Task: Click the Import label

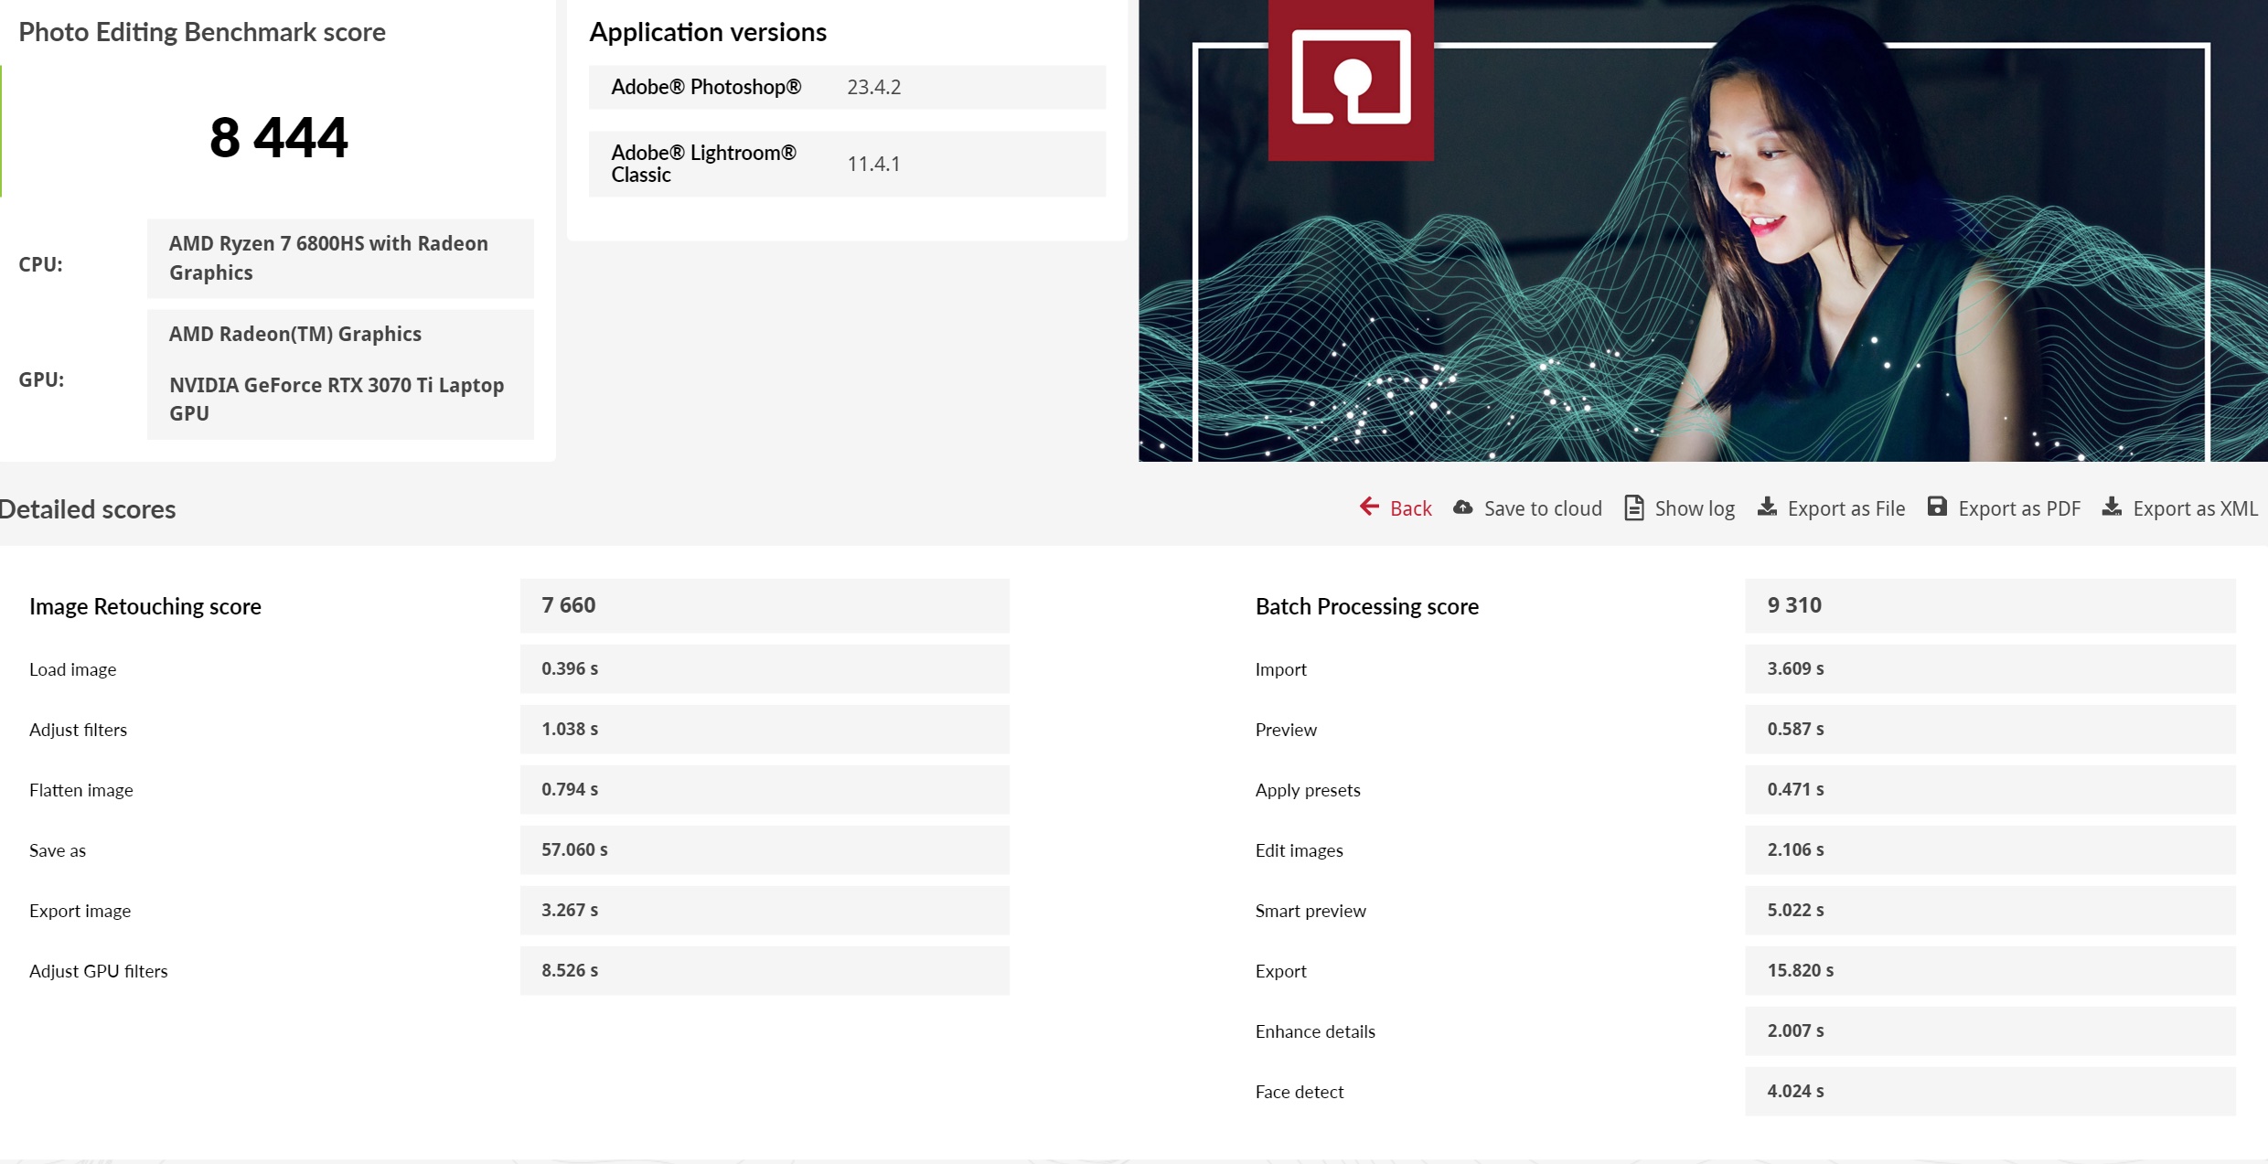Action: (1281, 669)
